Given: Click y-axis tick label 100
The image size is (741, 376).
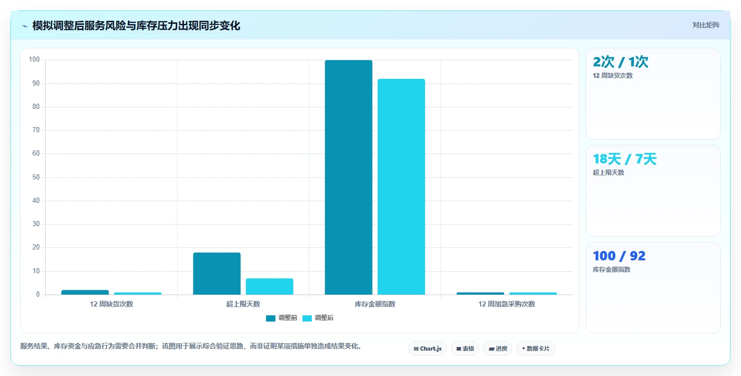Looking at the screenshot, I should point(34,60).
